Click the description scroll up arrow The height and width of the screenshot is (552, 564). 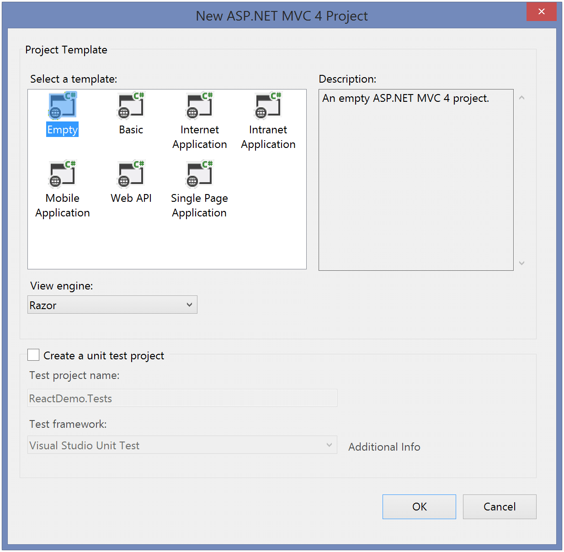click(x=521, y=98)
